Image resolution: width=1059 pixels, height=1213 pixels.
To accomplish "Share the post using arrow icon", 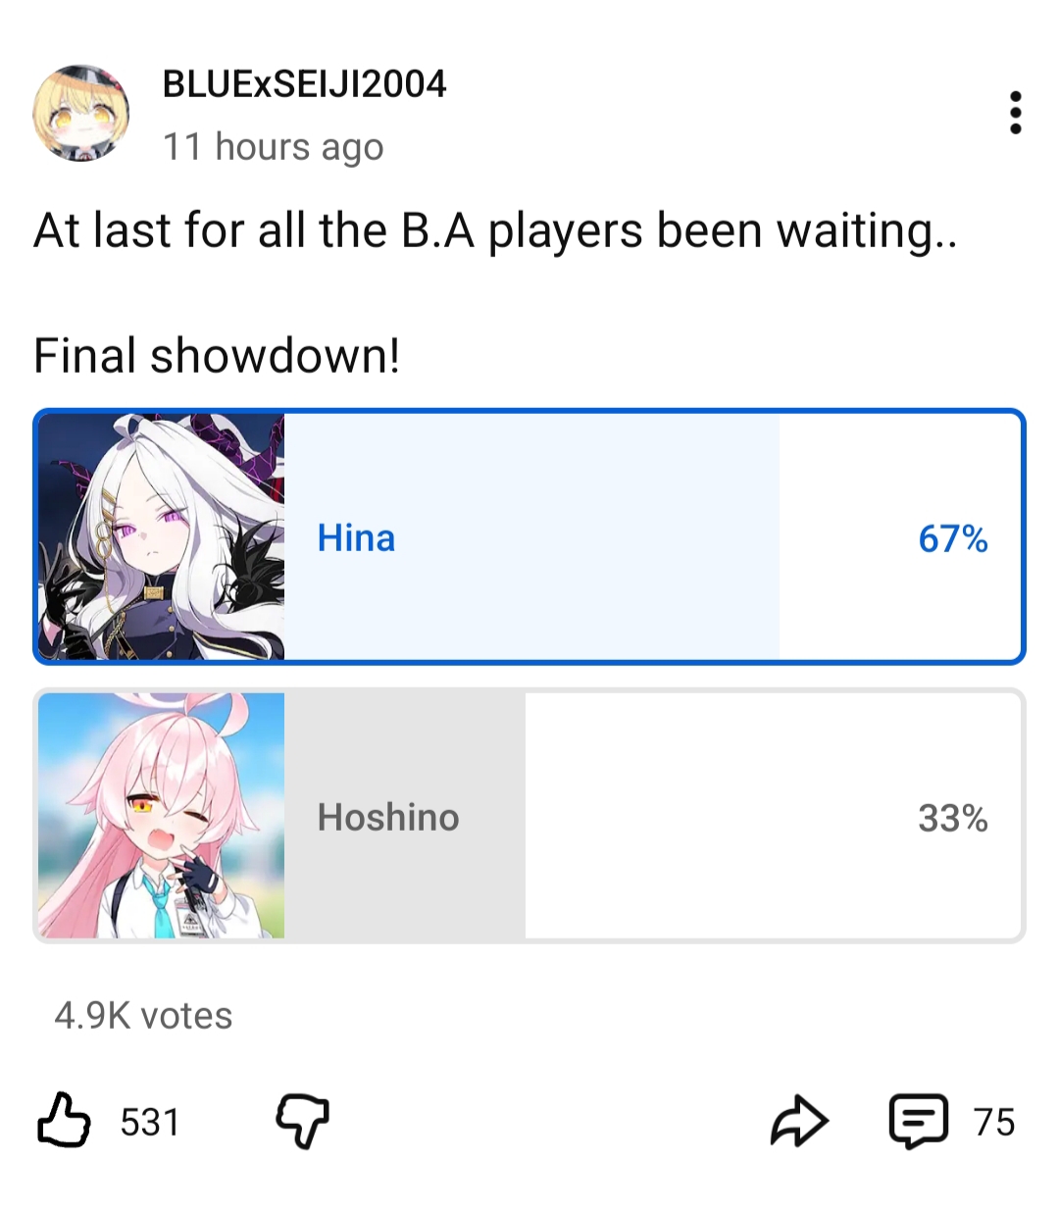I will point(799,1120).
